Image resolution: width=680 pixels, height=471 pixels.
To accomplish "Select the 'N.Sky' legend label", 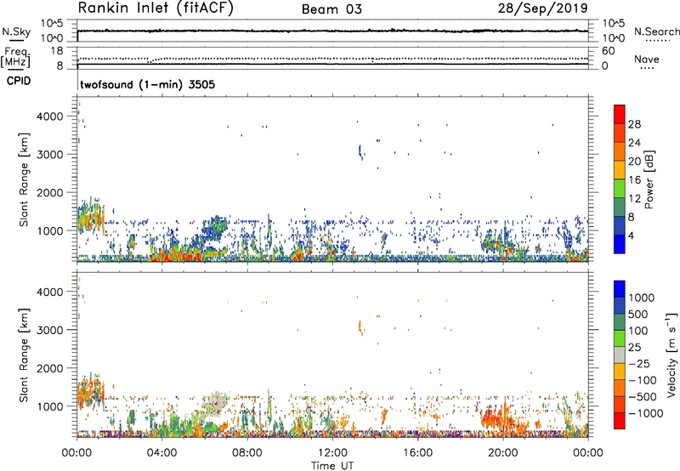I will 16,31.
